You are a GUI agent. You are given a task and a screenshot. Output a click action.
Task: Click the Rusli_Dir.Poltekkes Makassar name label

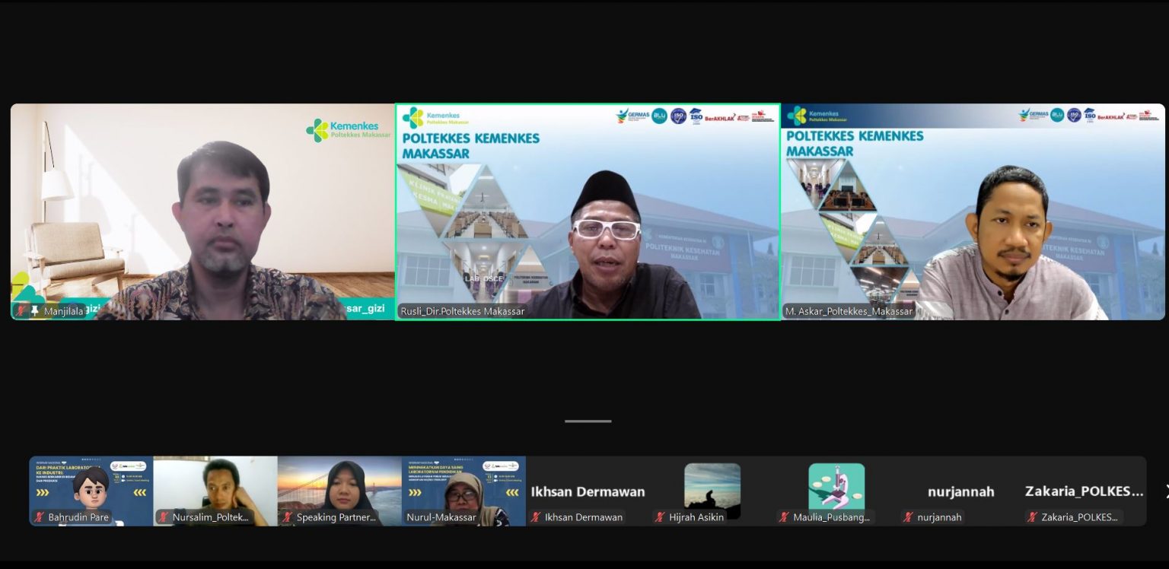tap(462, 311)
